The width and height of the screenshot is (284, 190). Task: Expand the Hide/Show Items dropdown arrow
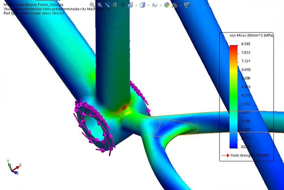(160, 5)
